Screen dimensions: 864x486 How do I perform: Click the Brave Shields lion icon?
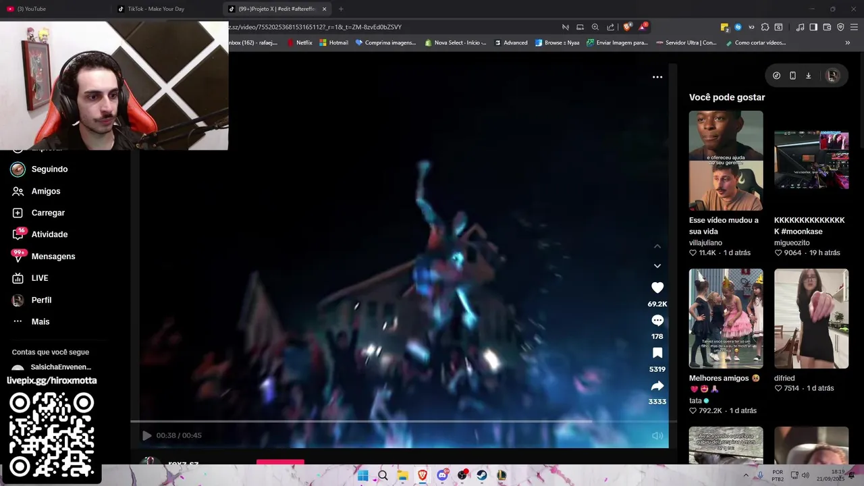pos(627,27)
